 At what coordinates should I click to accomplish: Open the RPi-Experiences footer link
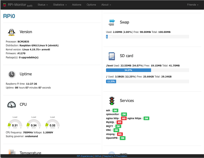(85, 156)
